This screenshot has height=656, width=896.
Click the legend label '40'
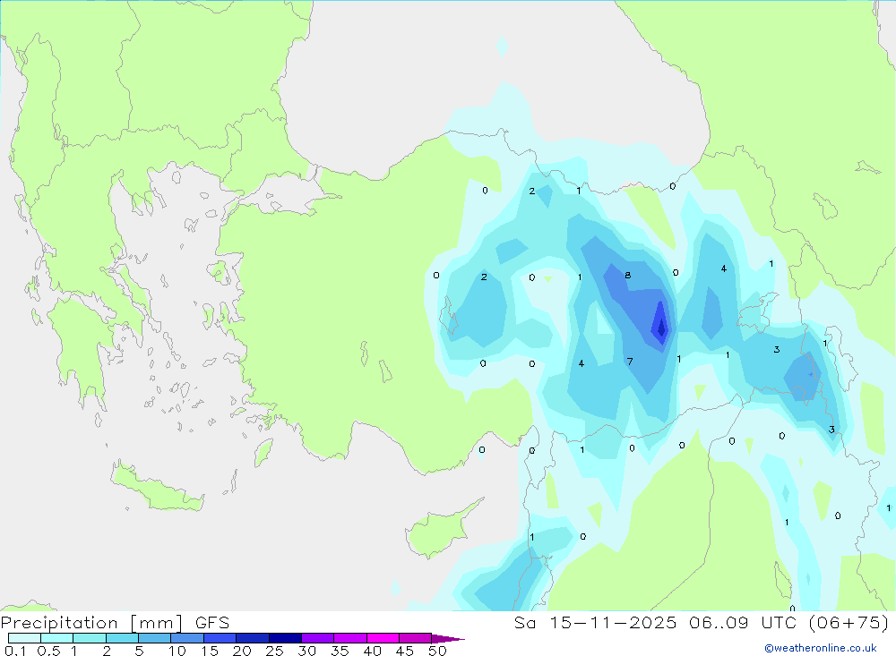[372, 651]
